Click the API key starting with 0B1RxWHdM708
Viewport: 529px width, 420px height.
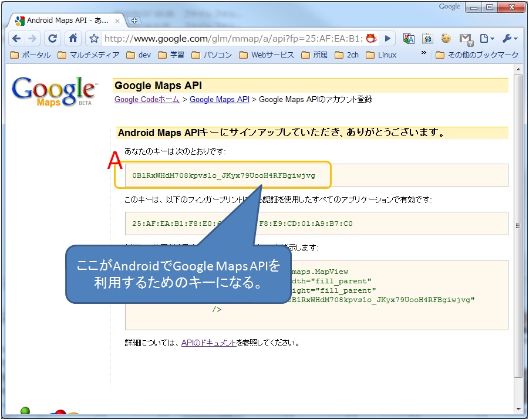224,175
